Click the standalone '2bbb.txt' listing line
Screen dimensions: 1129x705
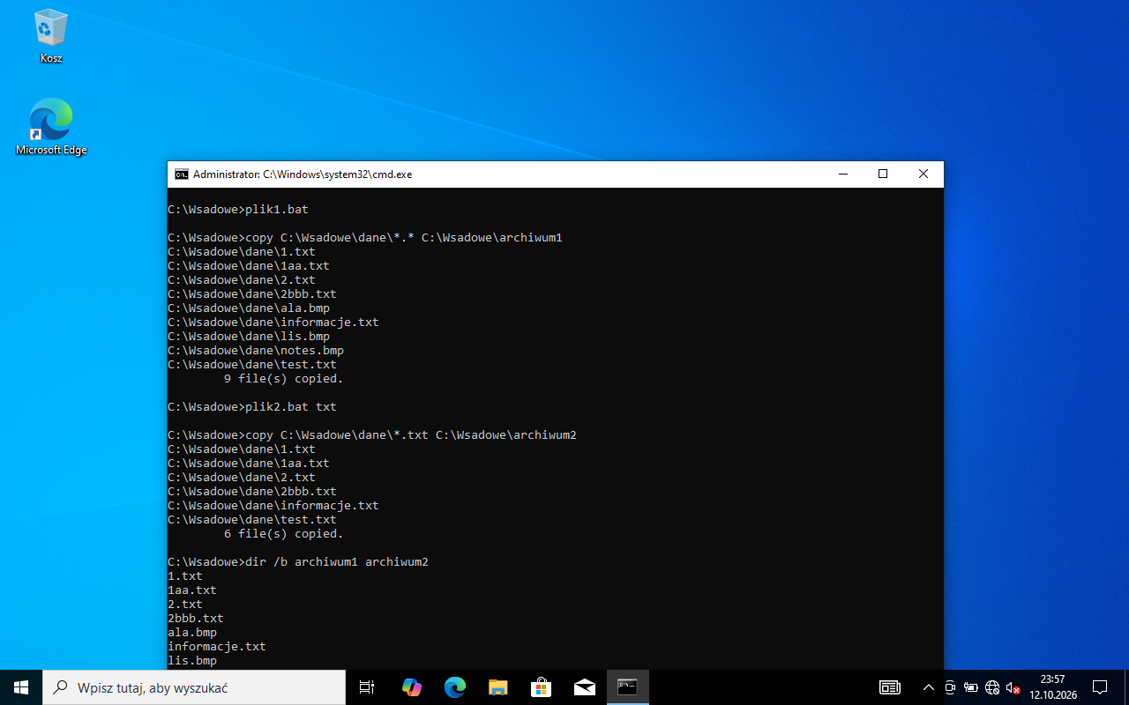196,619
